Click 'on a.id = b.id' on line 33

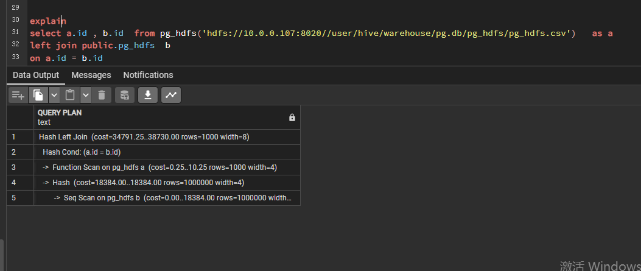pos(66,58)
